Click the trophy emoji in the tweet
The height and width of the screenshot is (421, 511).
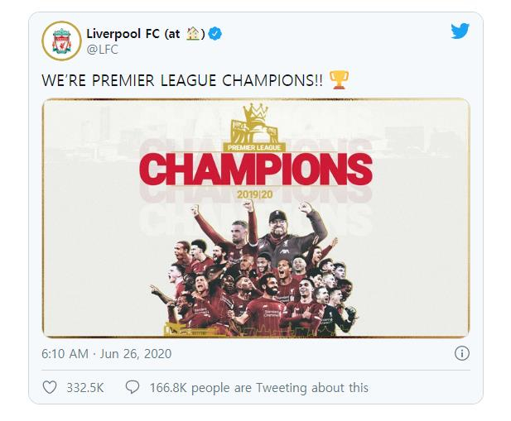[340, 81]
